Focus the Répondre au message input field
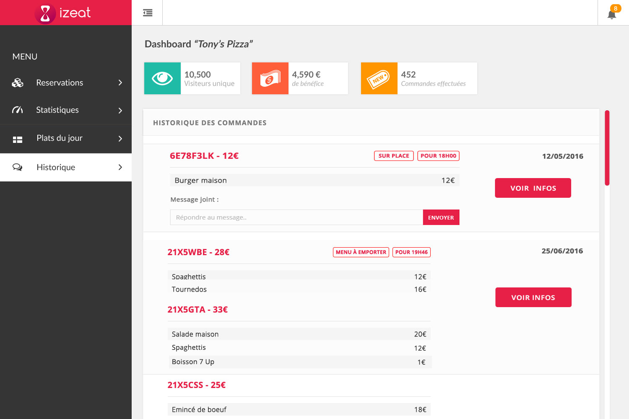Screen dimensions: 629x419 296,217
